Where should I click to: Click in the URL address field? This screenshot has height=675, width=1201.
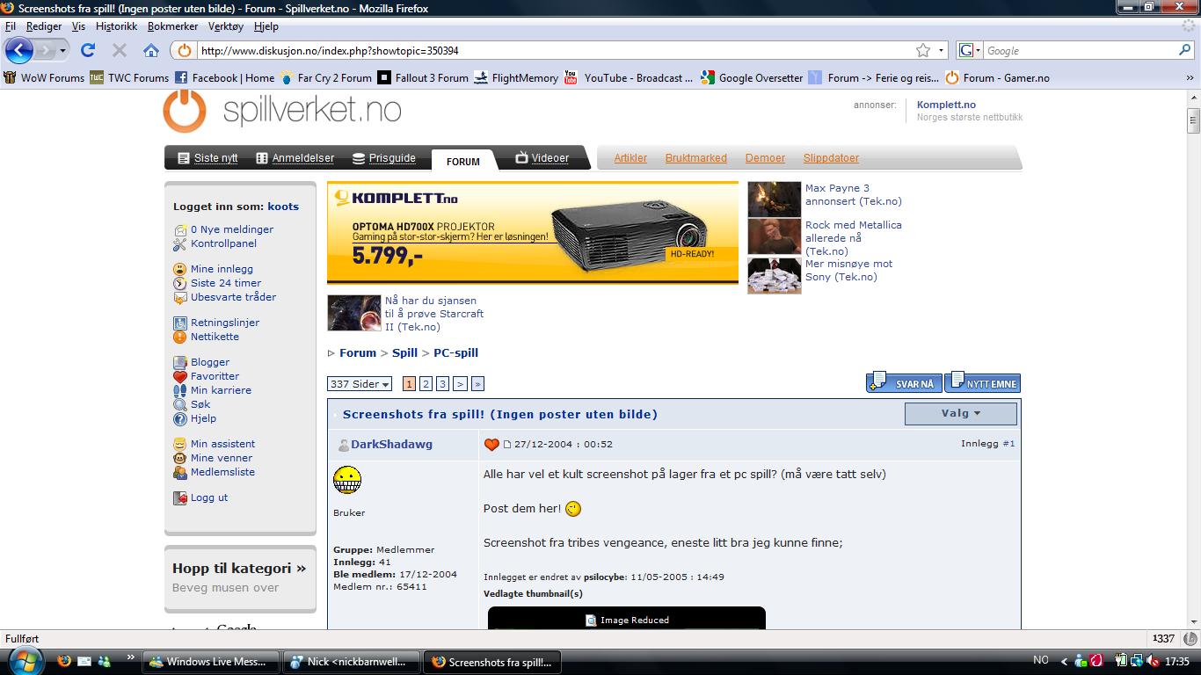[x=554, y=51]
